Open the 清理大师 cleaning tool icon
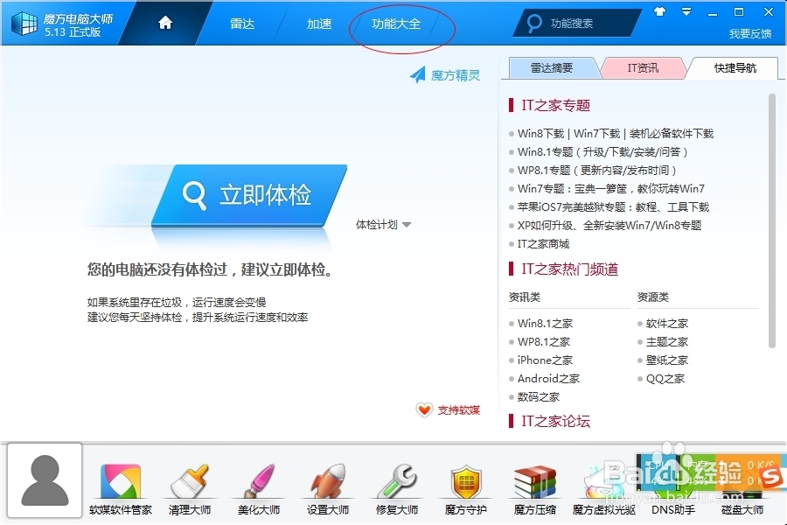Image resolution: width=787 pixels, height=525 pixels. point(189,481)
